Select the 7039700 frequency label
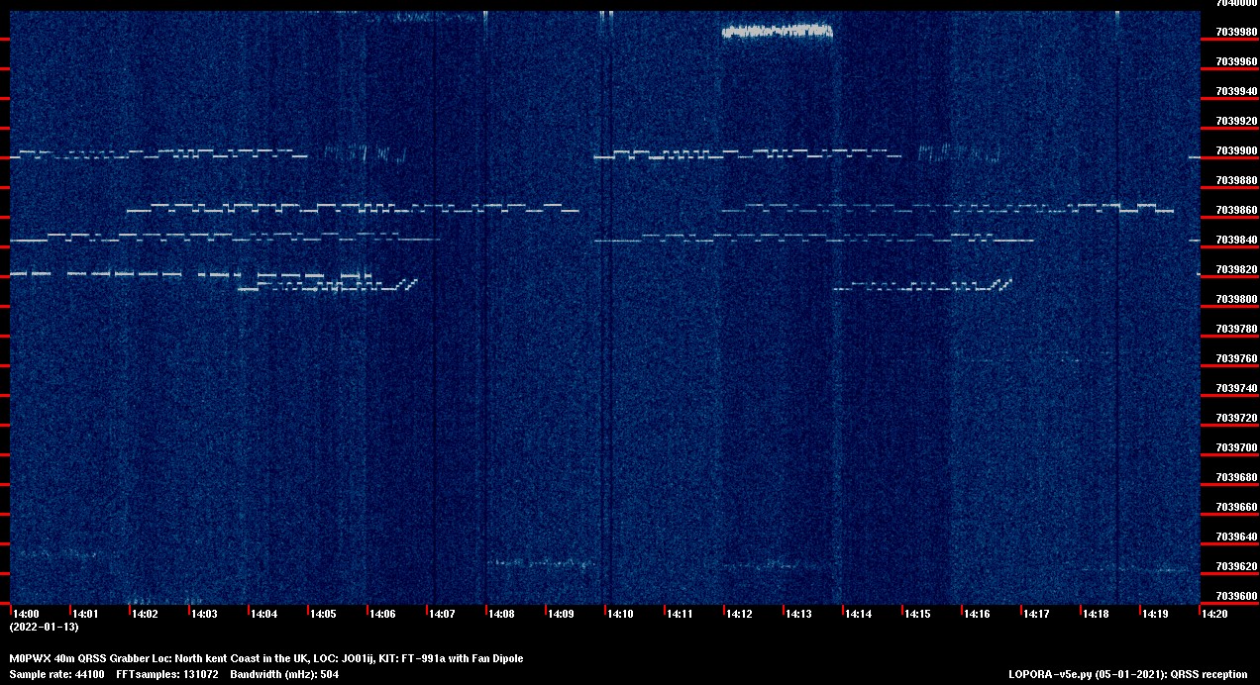The image size is (1260, 685). pos(1236,447)
